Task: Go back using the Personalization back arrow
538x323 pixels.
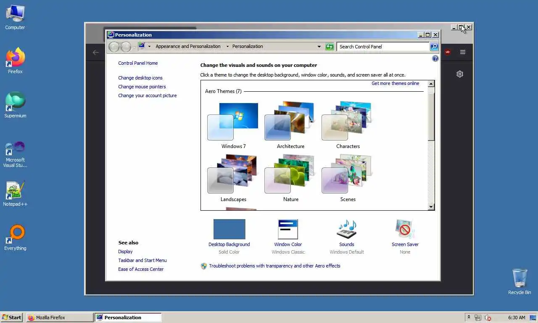Action: point(114,47)
